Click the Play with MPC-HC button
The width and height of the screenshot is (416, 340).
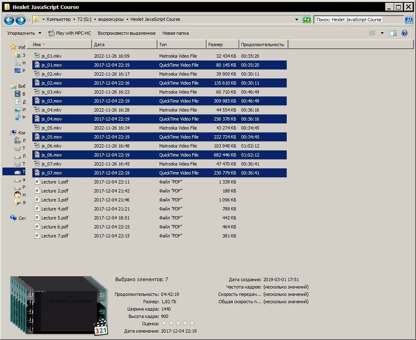(x=70, y=33)
